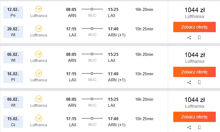Select the 15.02. Cz return date box
Image resolution: width=220 pixels, height=132 pixels.
(x=13, y=122)
